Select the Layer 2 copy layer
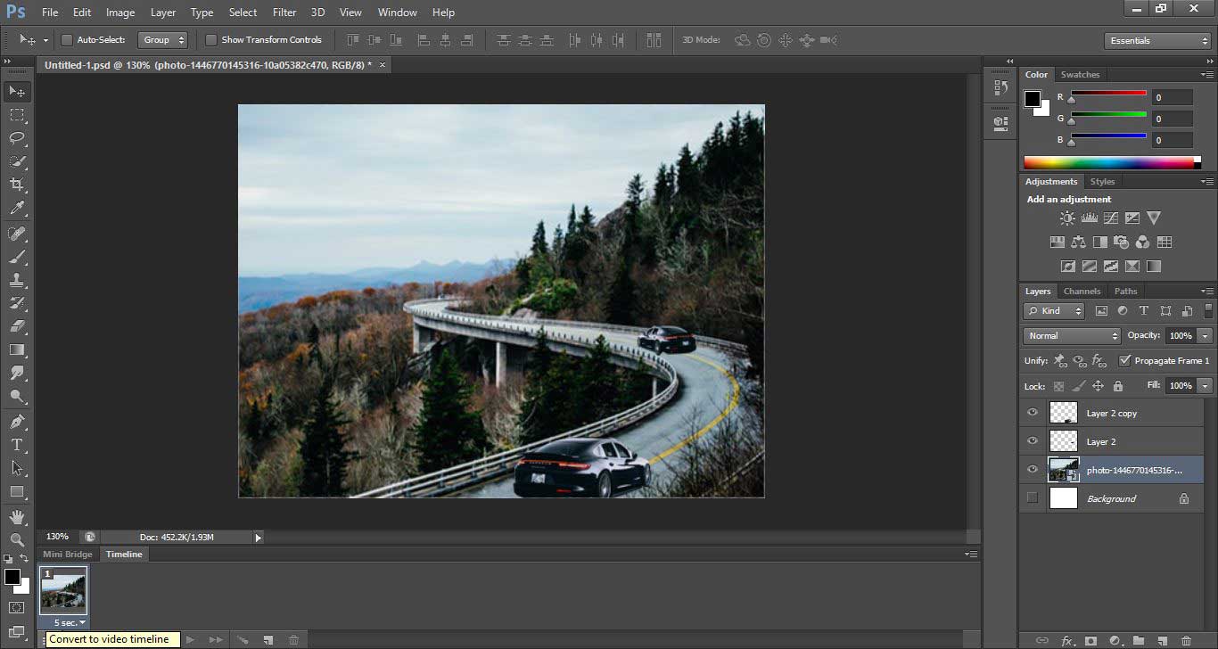Viewport: 1218px width, 649px height. click(x=1112, y=413)
